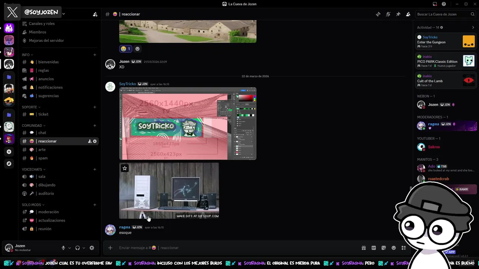Open the moderación channel

click(x=60, y=212)
